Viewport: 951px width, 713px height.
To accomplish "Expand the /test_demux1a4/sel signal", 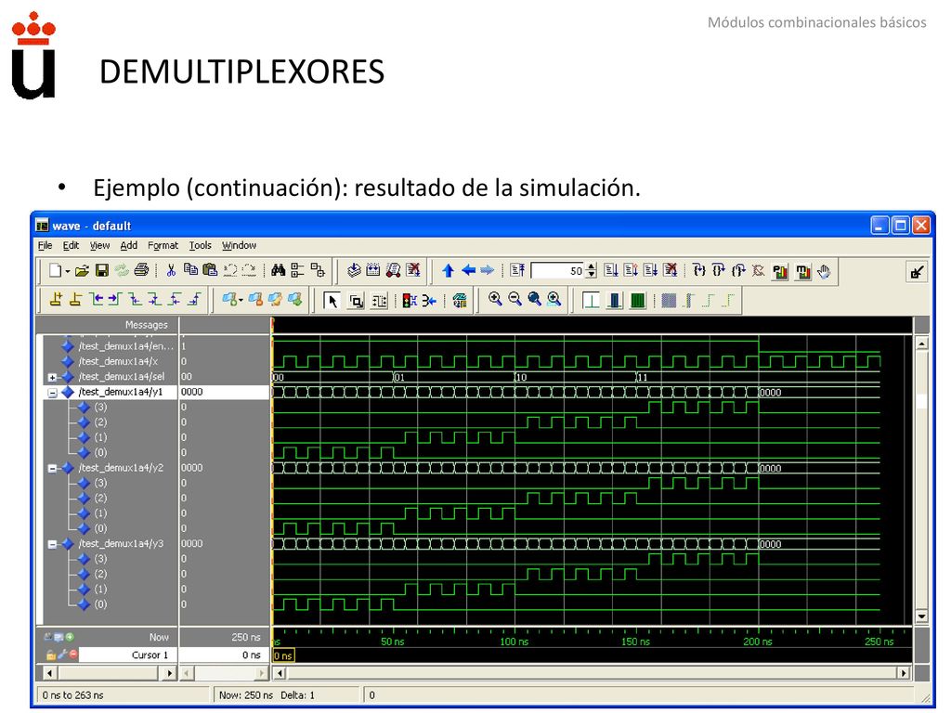I will [53, 377].
